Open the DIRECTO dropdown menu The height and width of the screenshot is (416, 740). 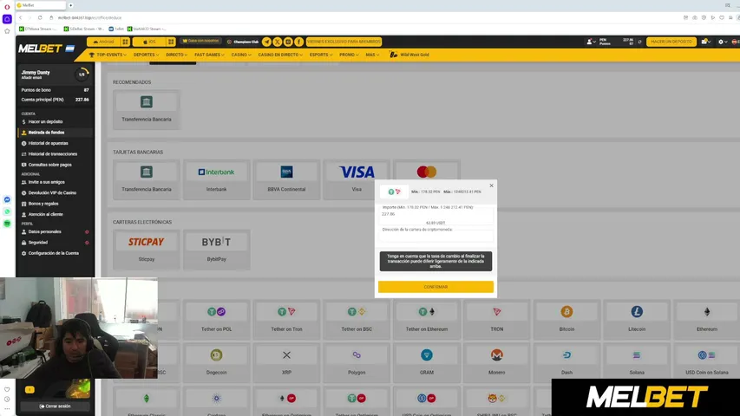pyautogui.click(x=176, y=55)
